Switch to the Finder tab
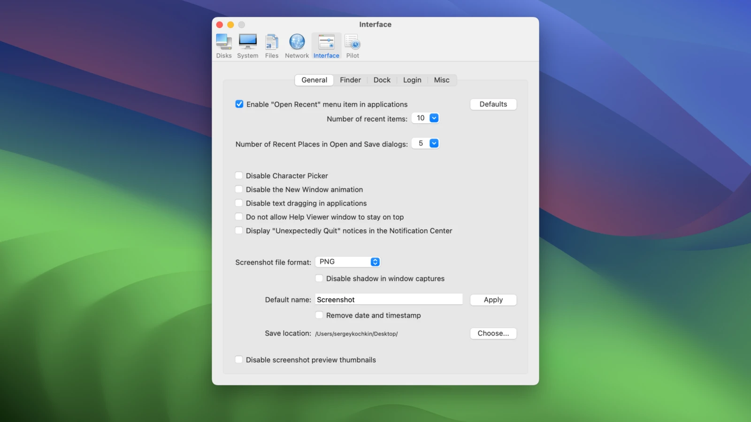Viewport: 751px width, 422px height. [x=350, y=80]
